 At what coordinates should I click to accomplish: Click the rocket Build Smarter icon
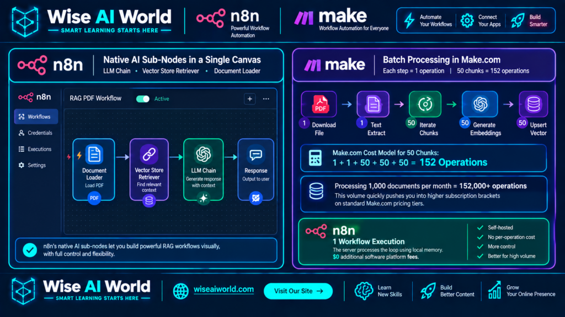(518, 20)
